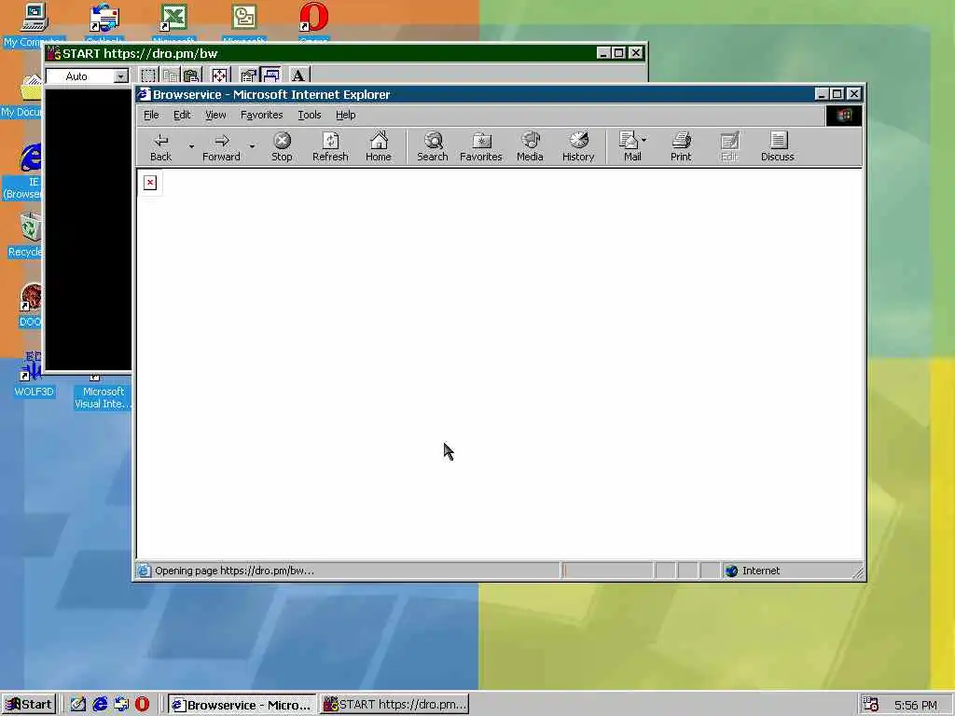Expand the Forward button history dropdown arrow
Image resolution: width=955 pixels, height=716 pixels.
tap(252, 146)
